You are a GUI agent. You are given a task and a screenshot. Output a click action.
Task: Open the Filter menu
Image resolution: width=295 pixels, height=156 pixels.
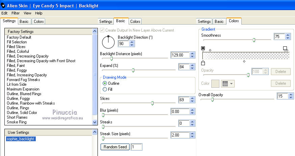16,13
